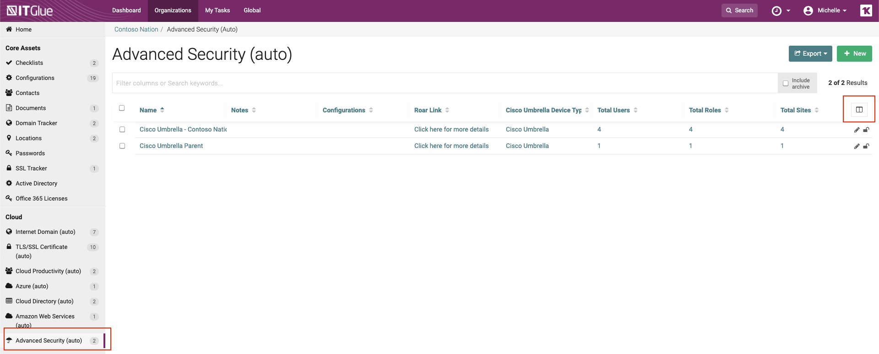The height and width of the screenshot is (354, 879).
Task: Select Cloud Productivity (auto) sidebar label
Action: 48,271
